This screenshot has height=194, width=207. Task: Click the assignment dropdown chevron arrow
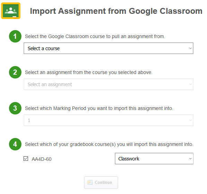190,84
